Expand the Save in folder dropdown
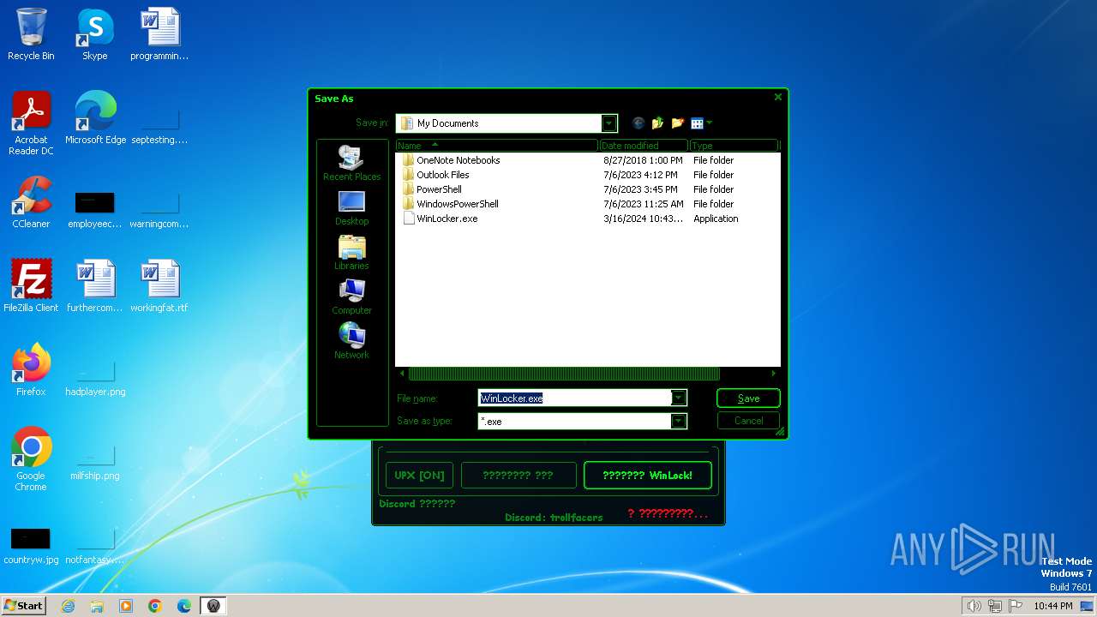This screenshot has width=1097, height=617. [608, 123]
